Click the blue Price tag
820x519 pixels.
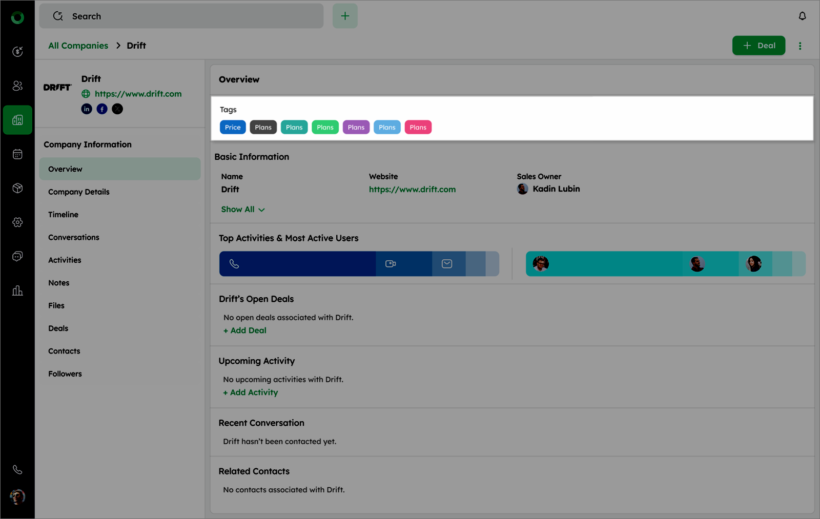(x=233, y=128)
